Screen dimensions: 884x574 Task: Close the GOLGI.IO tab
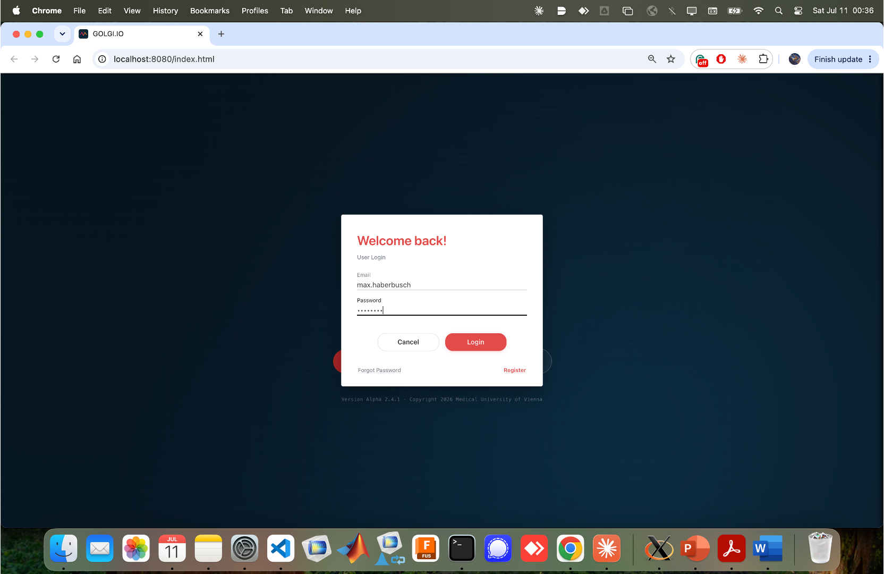(200, 34)
